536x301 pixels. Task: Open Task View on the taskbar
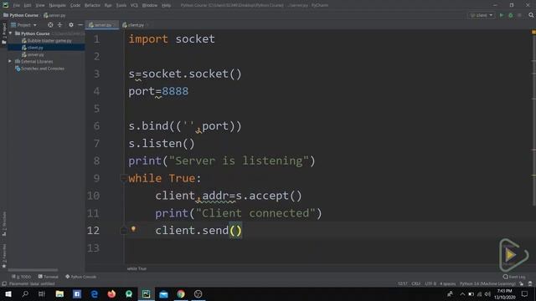tap(42, 293)
